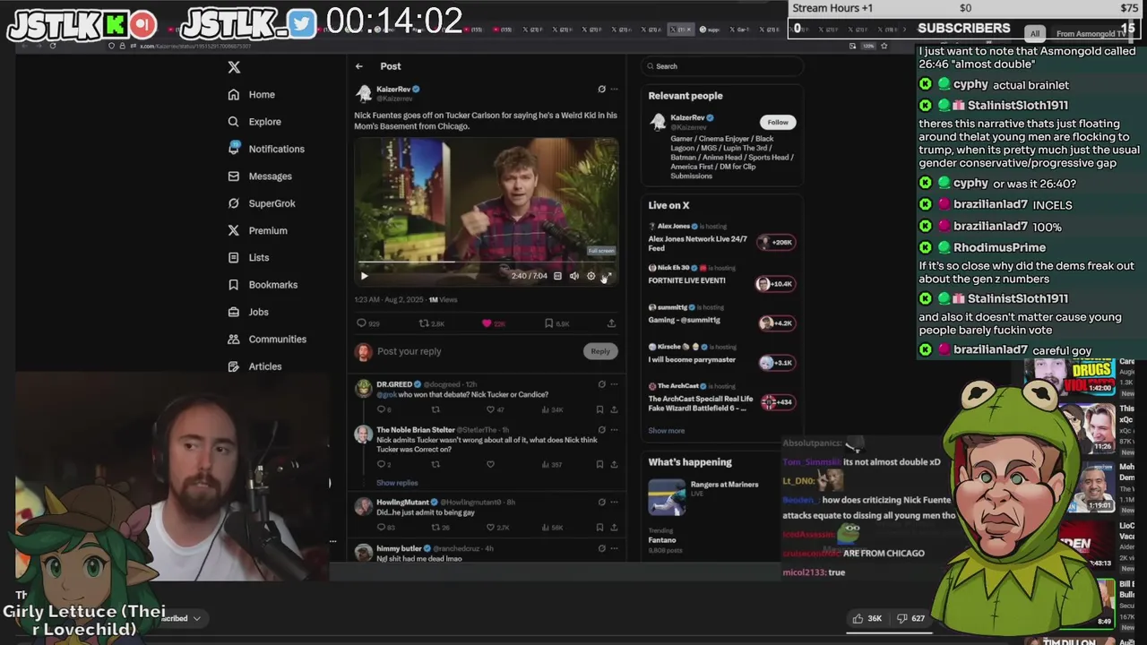Click the Grok icon on KaizerRev's post
Image resolution: width=1147 pixels, height=645 pixels.
point(601,90)
